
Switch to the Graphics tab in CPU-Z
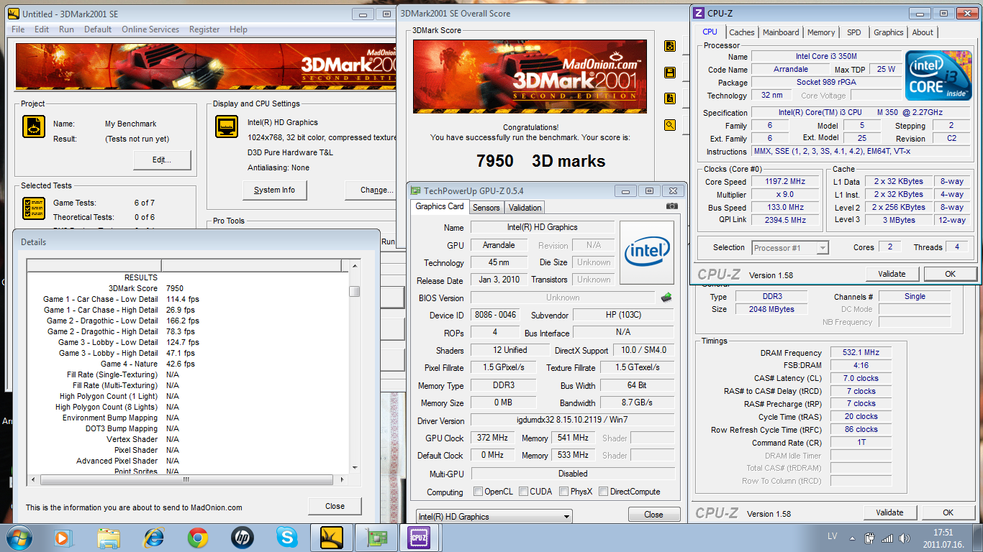click(889, 32)
